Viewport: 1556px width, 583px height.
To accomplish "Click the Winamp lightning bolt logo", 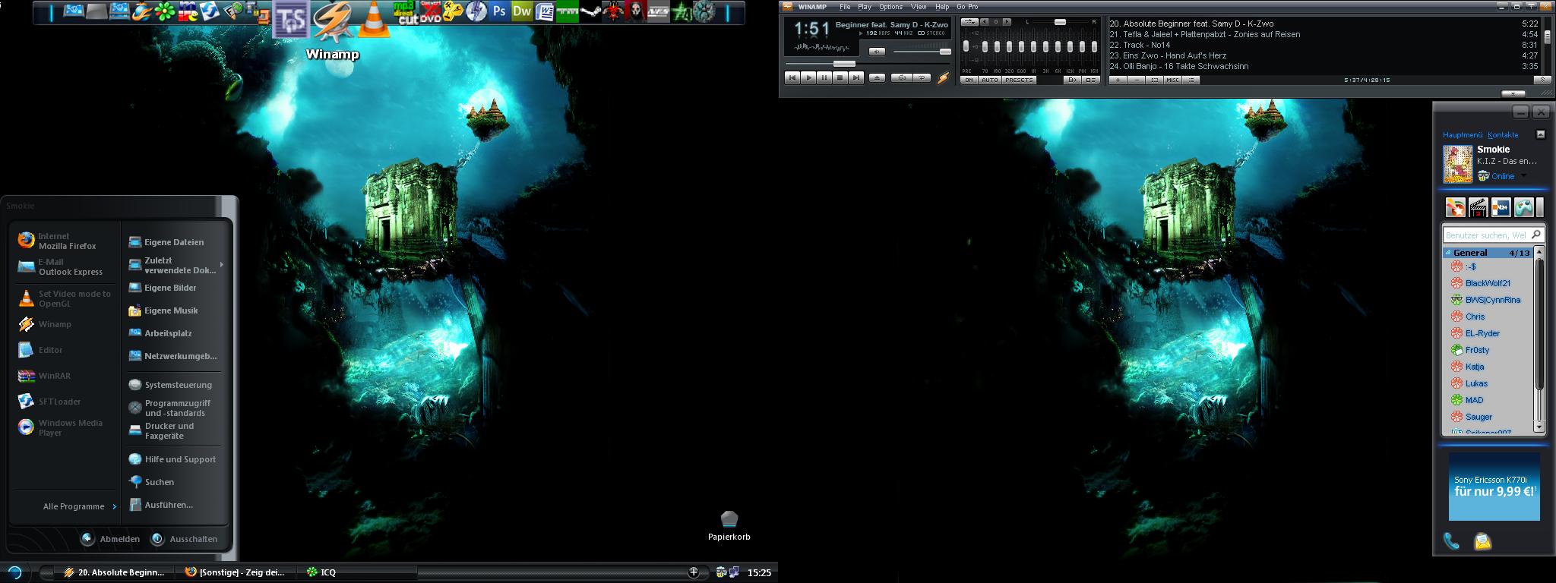I will [x=943, y=78].
